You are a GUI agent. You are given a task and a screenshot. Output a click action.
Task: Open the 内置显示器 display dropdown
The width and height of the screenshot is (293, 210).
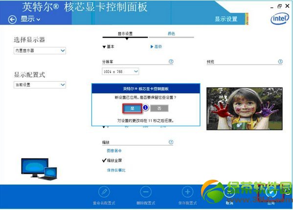(40, 50)
